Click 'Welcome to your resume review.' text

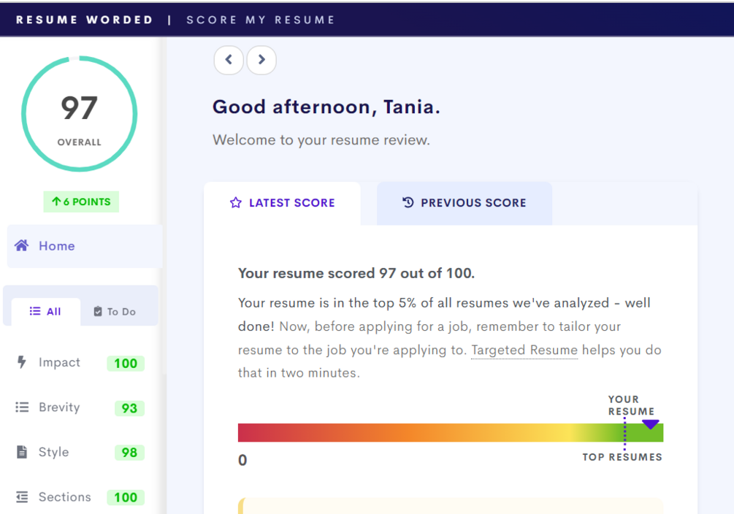pos(321,140)
